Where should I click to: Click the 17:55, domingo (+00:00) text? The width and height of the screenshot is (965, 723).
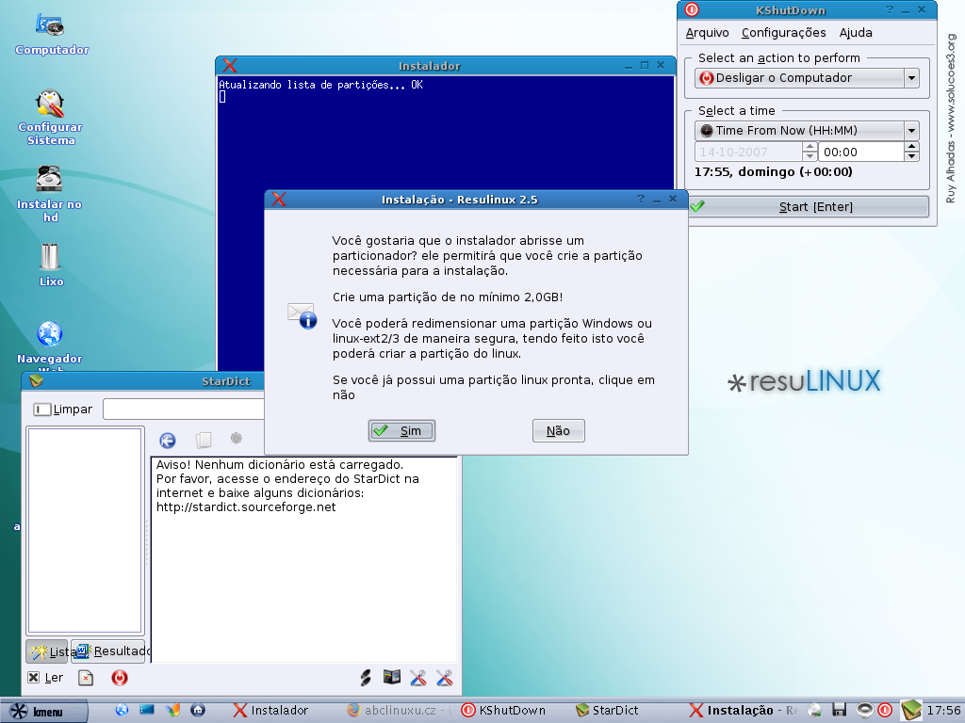point(774,172)
